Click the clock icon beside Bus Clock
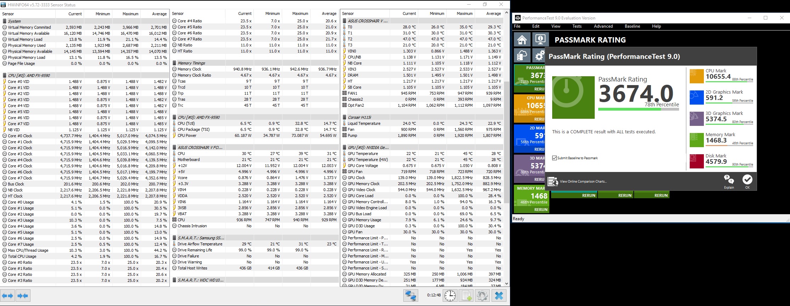The height and width of the screenshot is (306, 790). tap(5, 184)
